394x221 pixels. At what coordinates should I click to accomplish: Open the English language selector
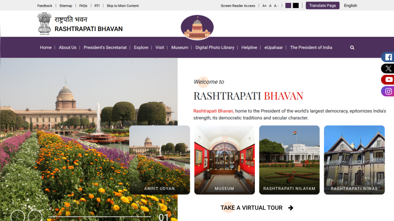click(x=351, y=6)
